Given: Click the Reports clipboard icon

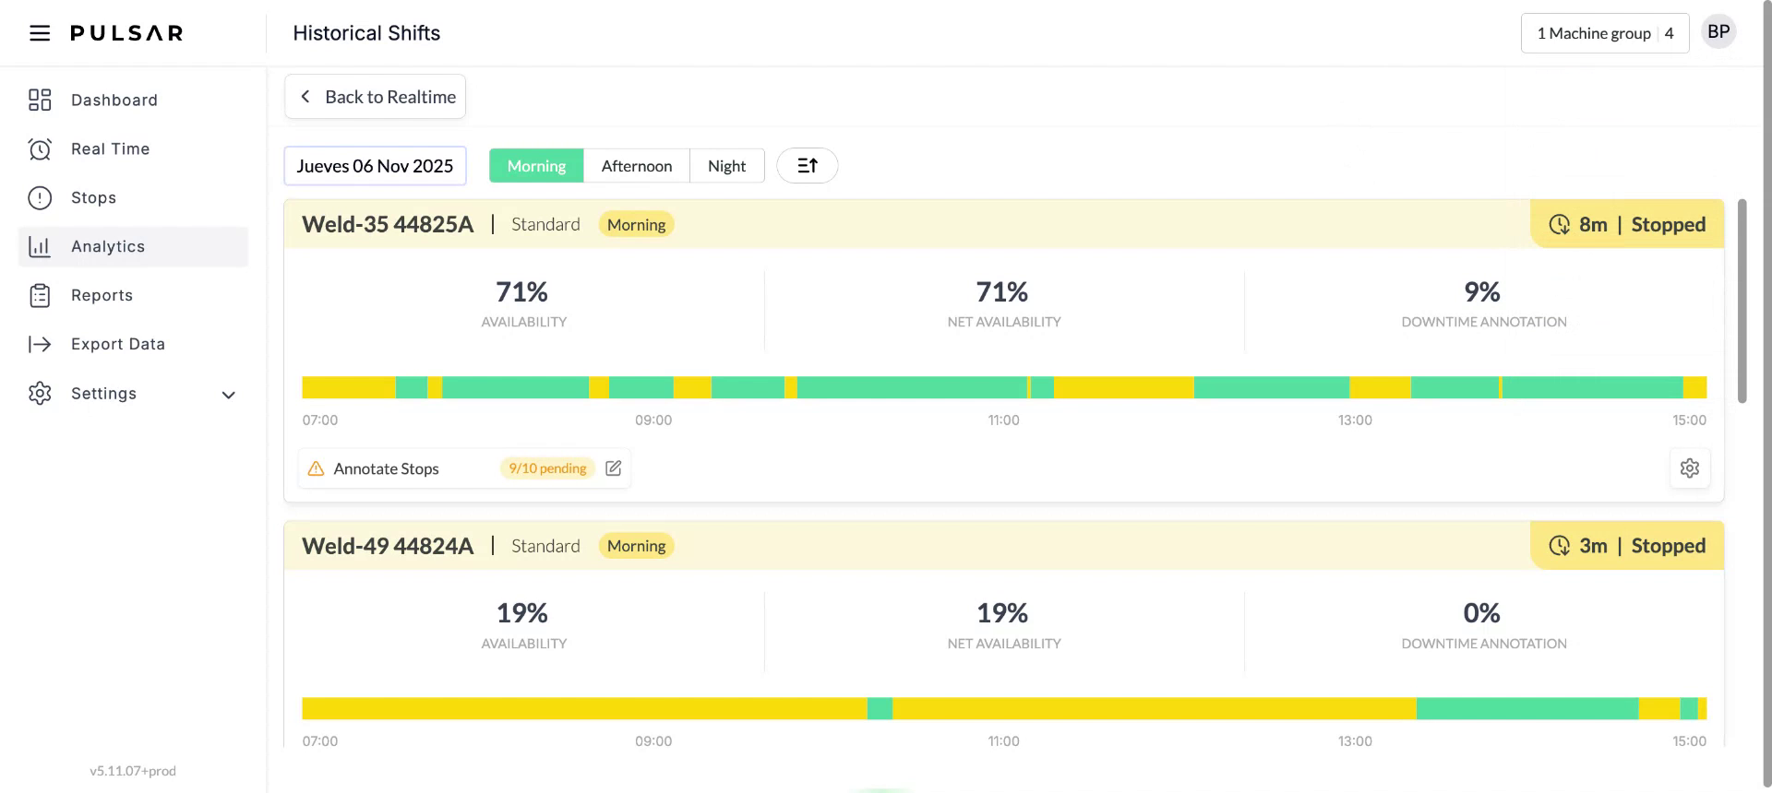Looking at the screenshot, I should coord(40,295).
